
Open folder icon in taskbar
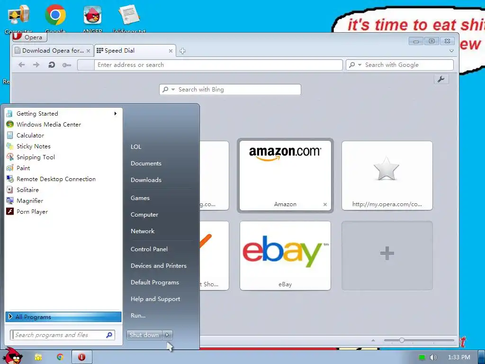pyautogui.click(x=38, y=357)
